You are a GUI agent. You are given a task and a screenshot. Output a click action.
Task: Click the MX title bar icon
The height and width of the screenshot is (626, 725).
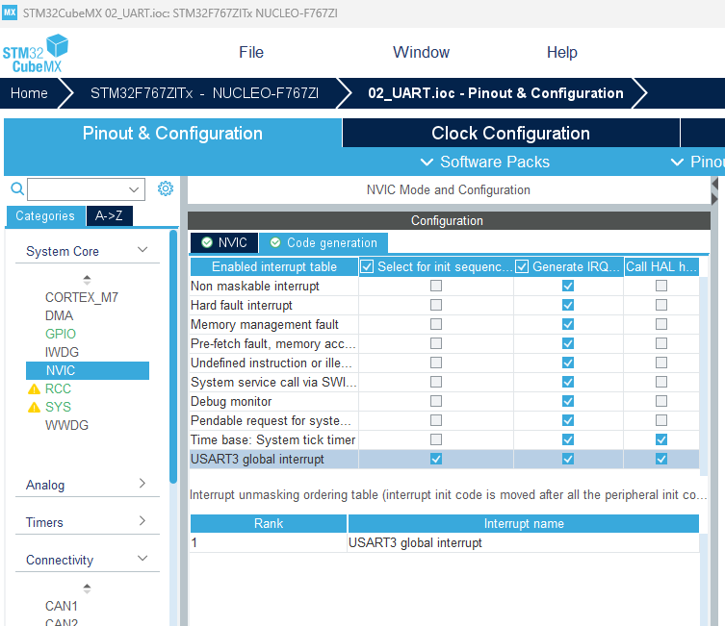pos(10,12)
